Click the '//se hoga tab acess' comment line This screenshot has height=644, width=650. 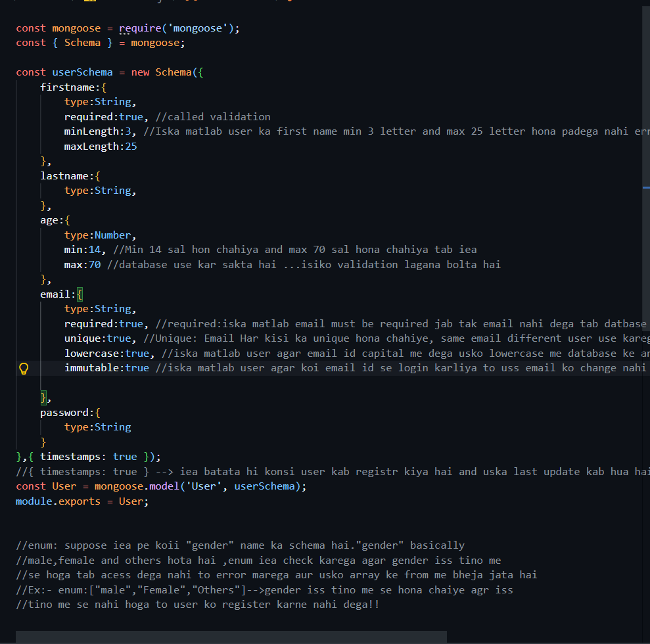277,575
